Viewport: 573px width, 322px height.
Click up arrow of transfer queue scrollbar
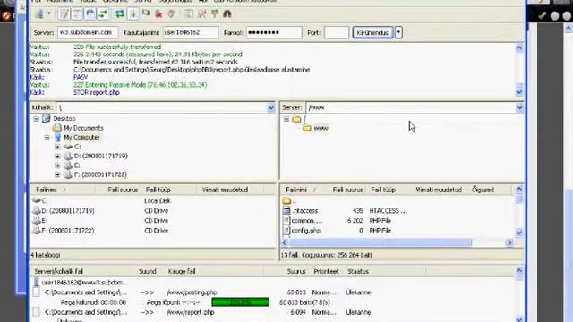[x=519, y=270]
